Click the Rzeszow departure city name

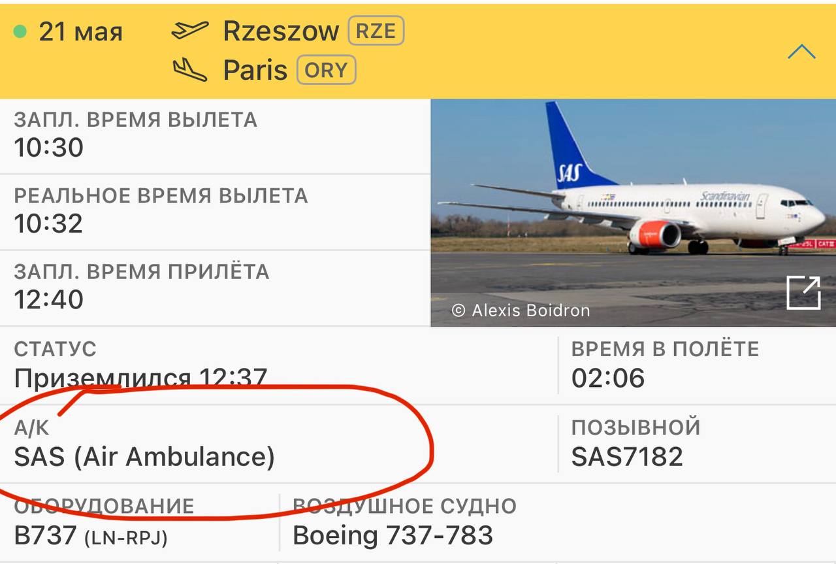coord(281,31)
